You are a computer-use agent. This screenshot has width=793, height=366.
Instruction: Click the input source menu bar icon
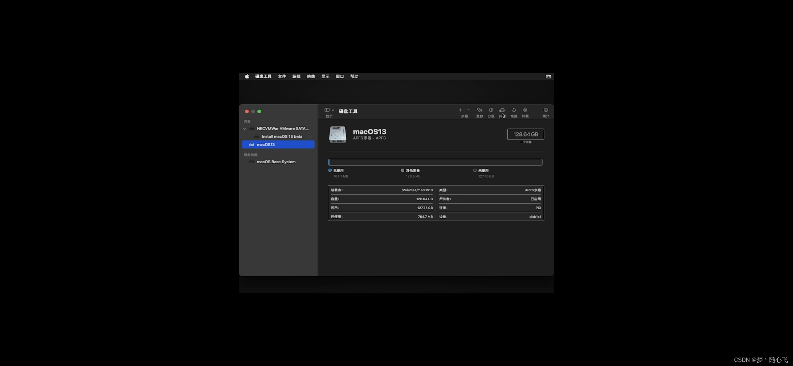(548, 77)
